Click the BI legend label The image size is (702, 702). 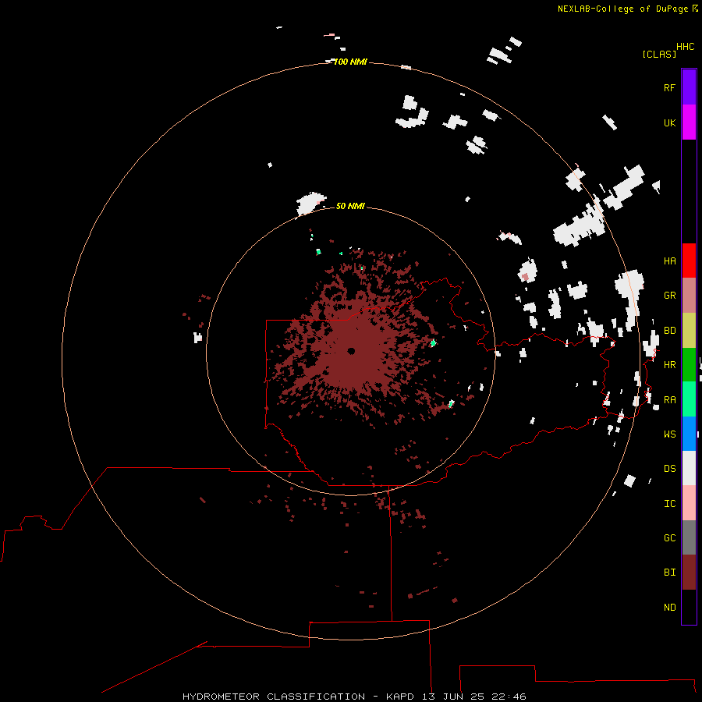click(669, 573)
